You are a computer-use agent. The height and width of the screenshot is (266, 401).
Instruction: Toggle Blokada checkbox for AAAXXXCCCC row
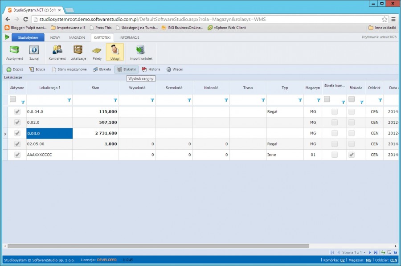[x=352, y=155]
